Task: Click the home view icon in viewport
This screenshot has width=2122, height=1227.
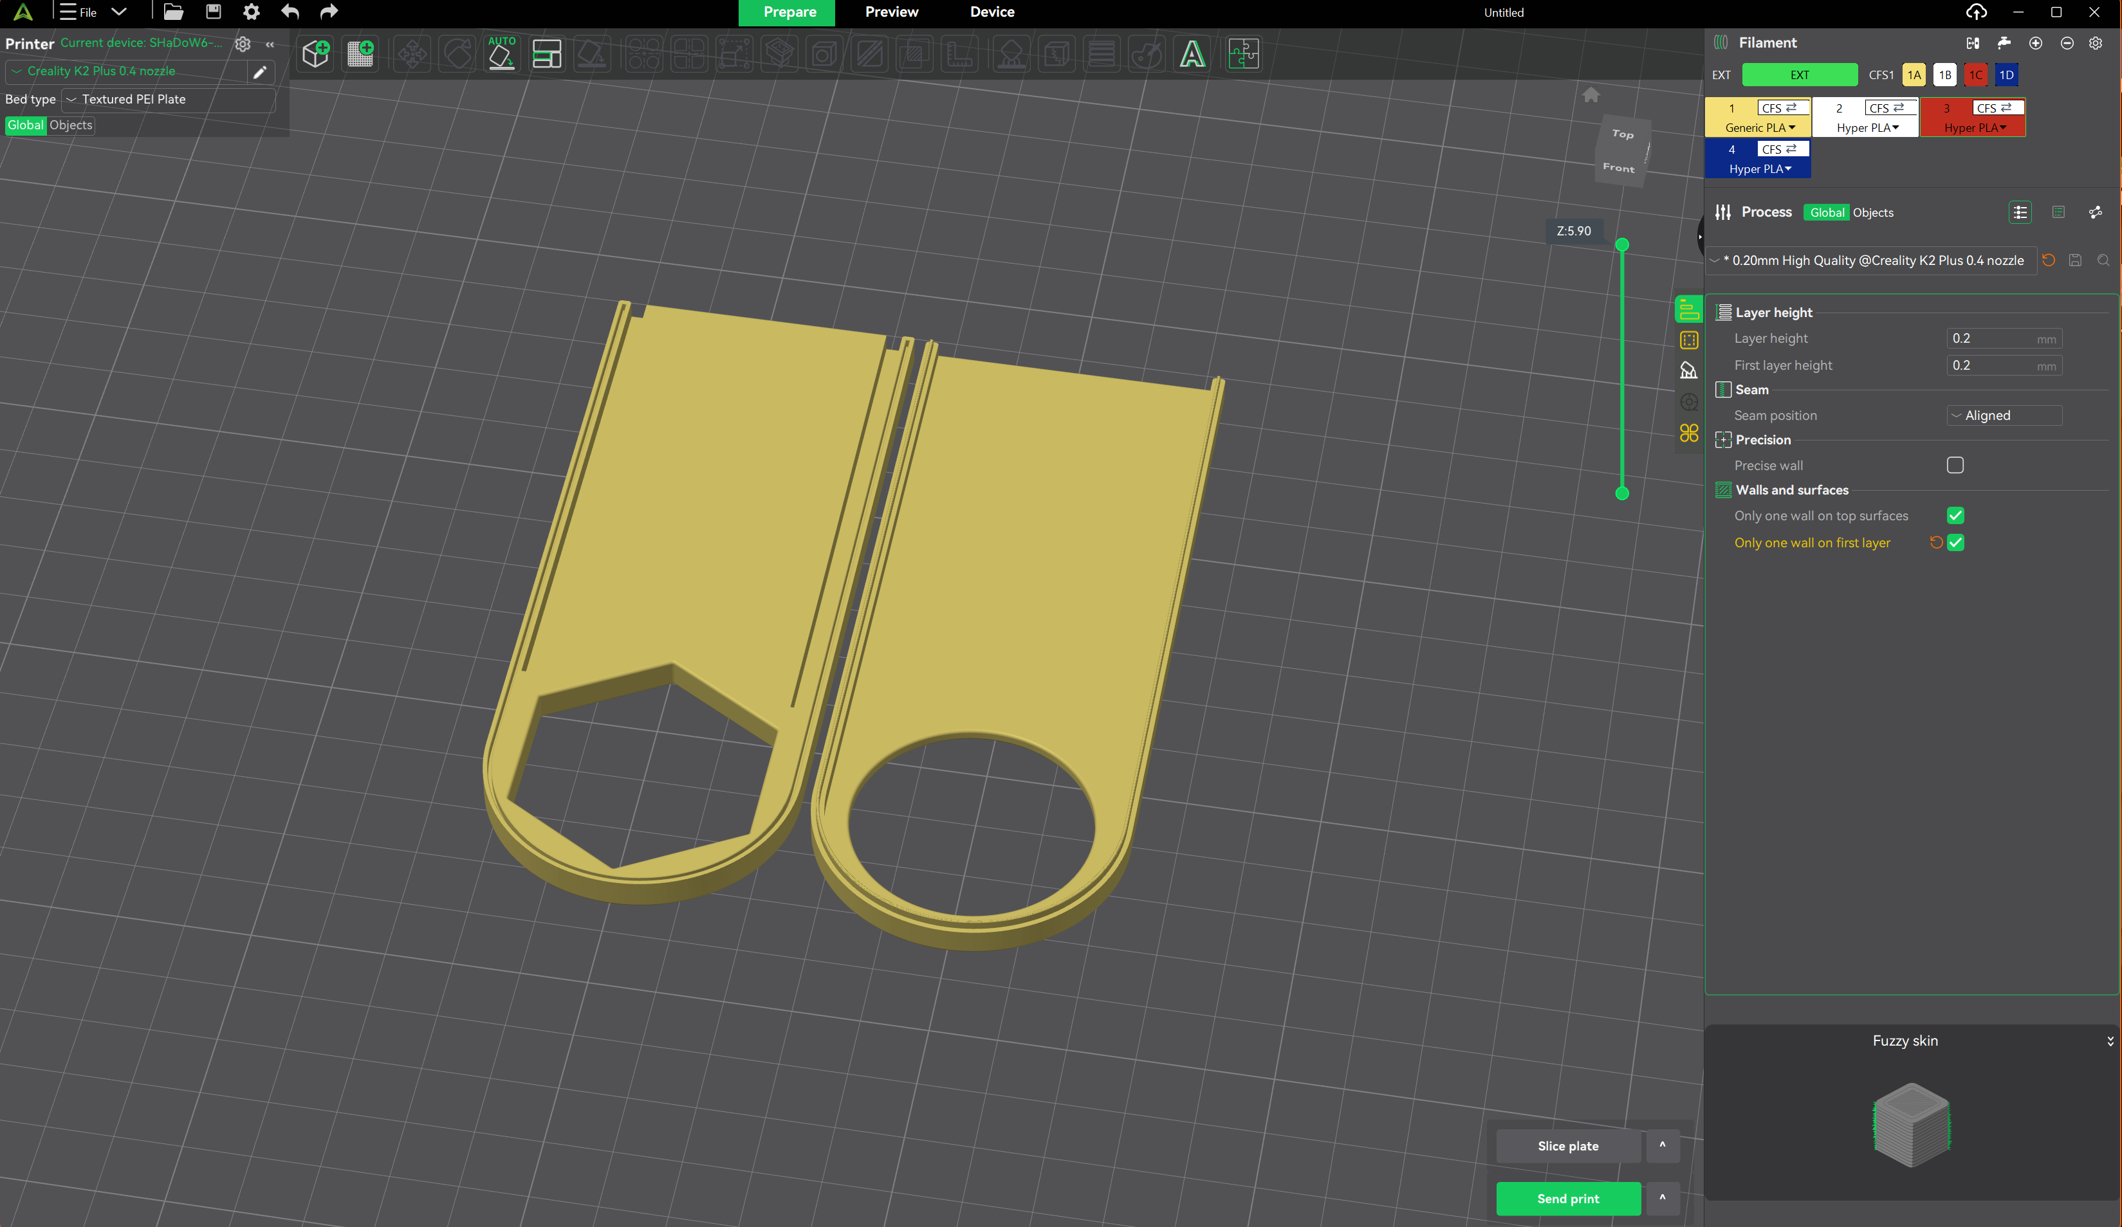Action: point(1591,95)
